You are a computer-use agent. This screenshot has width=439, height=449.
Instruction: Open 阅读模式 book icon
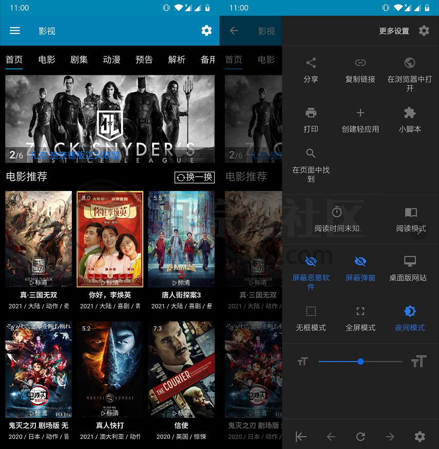[x=411, y=212]
